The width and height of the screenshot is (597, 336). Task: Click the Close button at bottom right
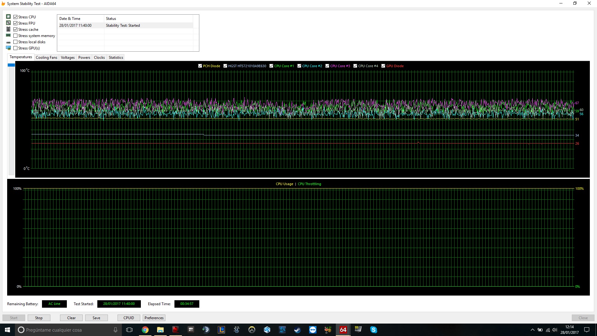(583, 318)
